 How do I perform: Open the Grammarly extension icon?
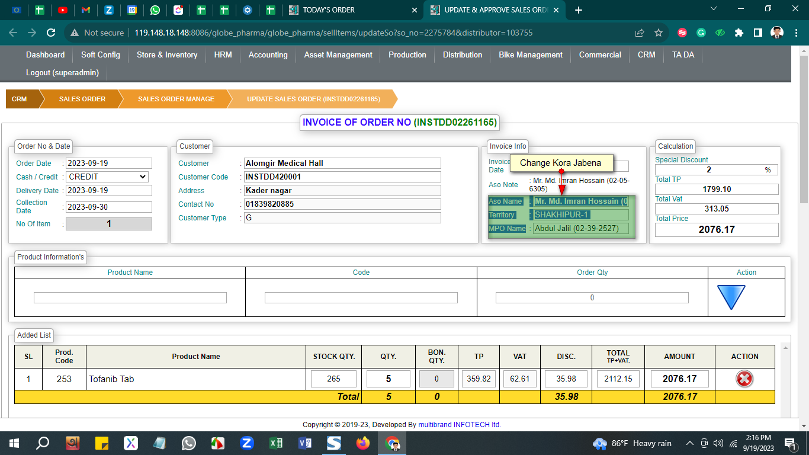click(701, 33)
